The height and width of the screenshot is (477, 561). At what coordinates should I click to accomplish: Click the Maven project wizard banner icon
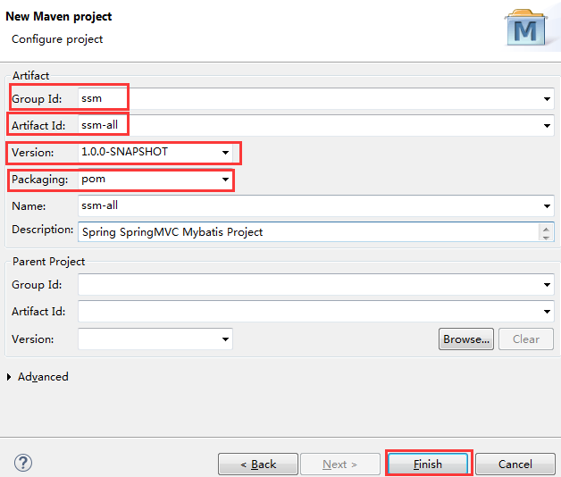coord(525,28)
